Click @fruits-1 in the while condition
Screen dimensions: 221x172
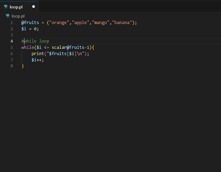point(78,47)
